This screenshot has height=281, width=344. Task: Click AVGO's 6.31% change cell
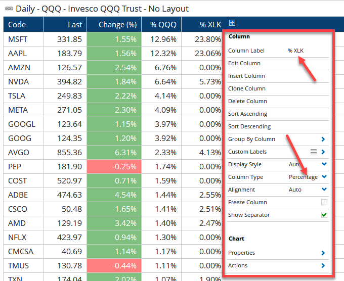point(114,152)
